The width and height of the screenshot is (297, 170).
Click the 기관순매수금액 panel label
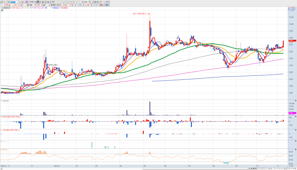[x=10, y=130]
